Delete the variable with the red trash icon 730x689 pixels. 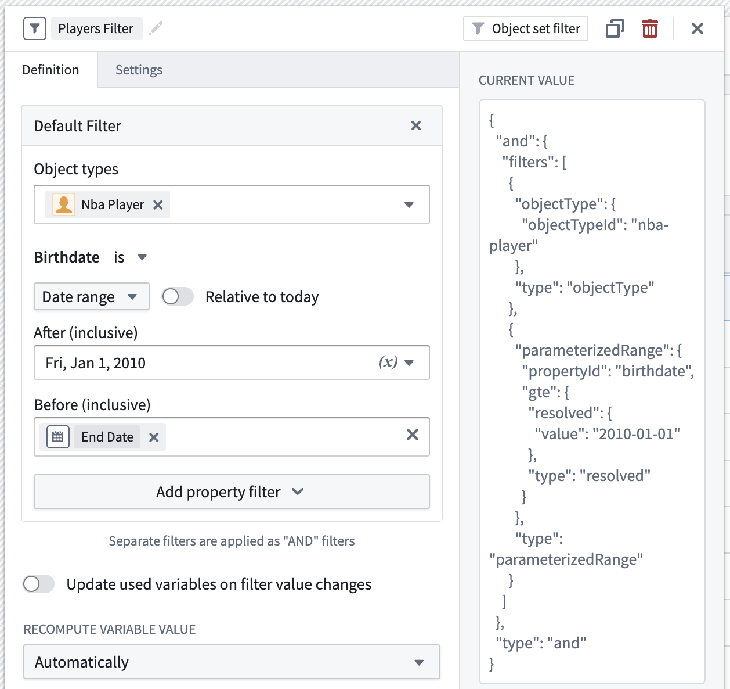649,28
